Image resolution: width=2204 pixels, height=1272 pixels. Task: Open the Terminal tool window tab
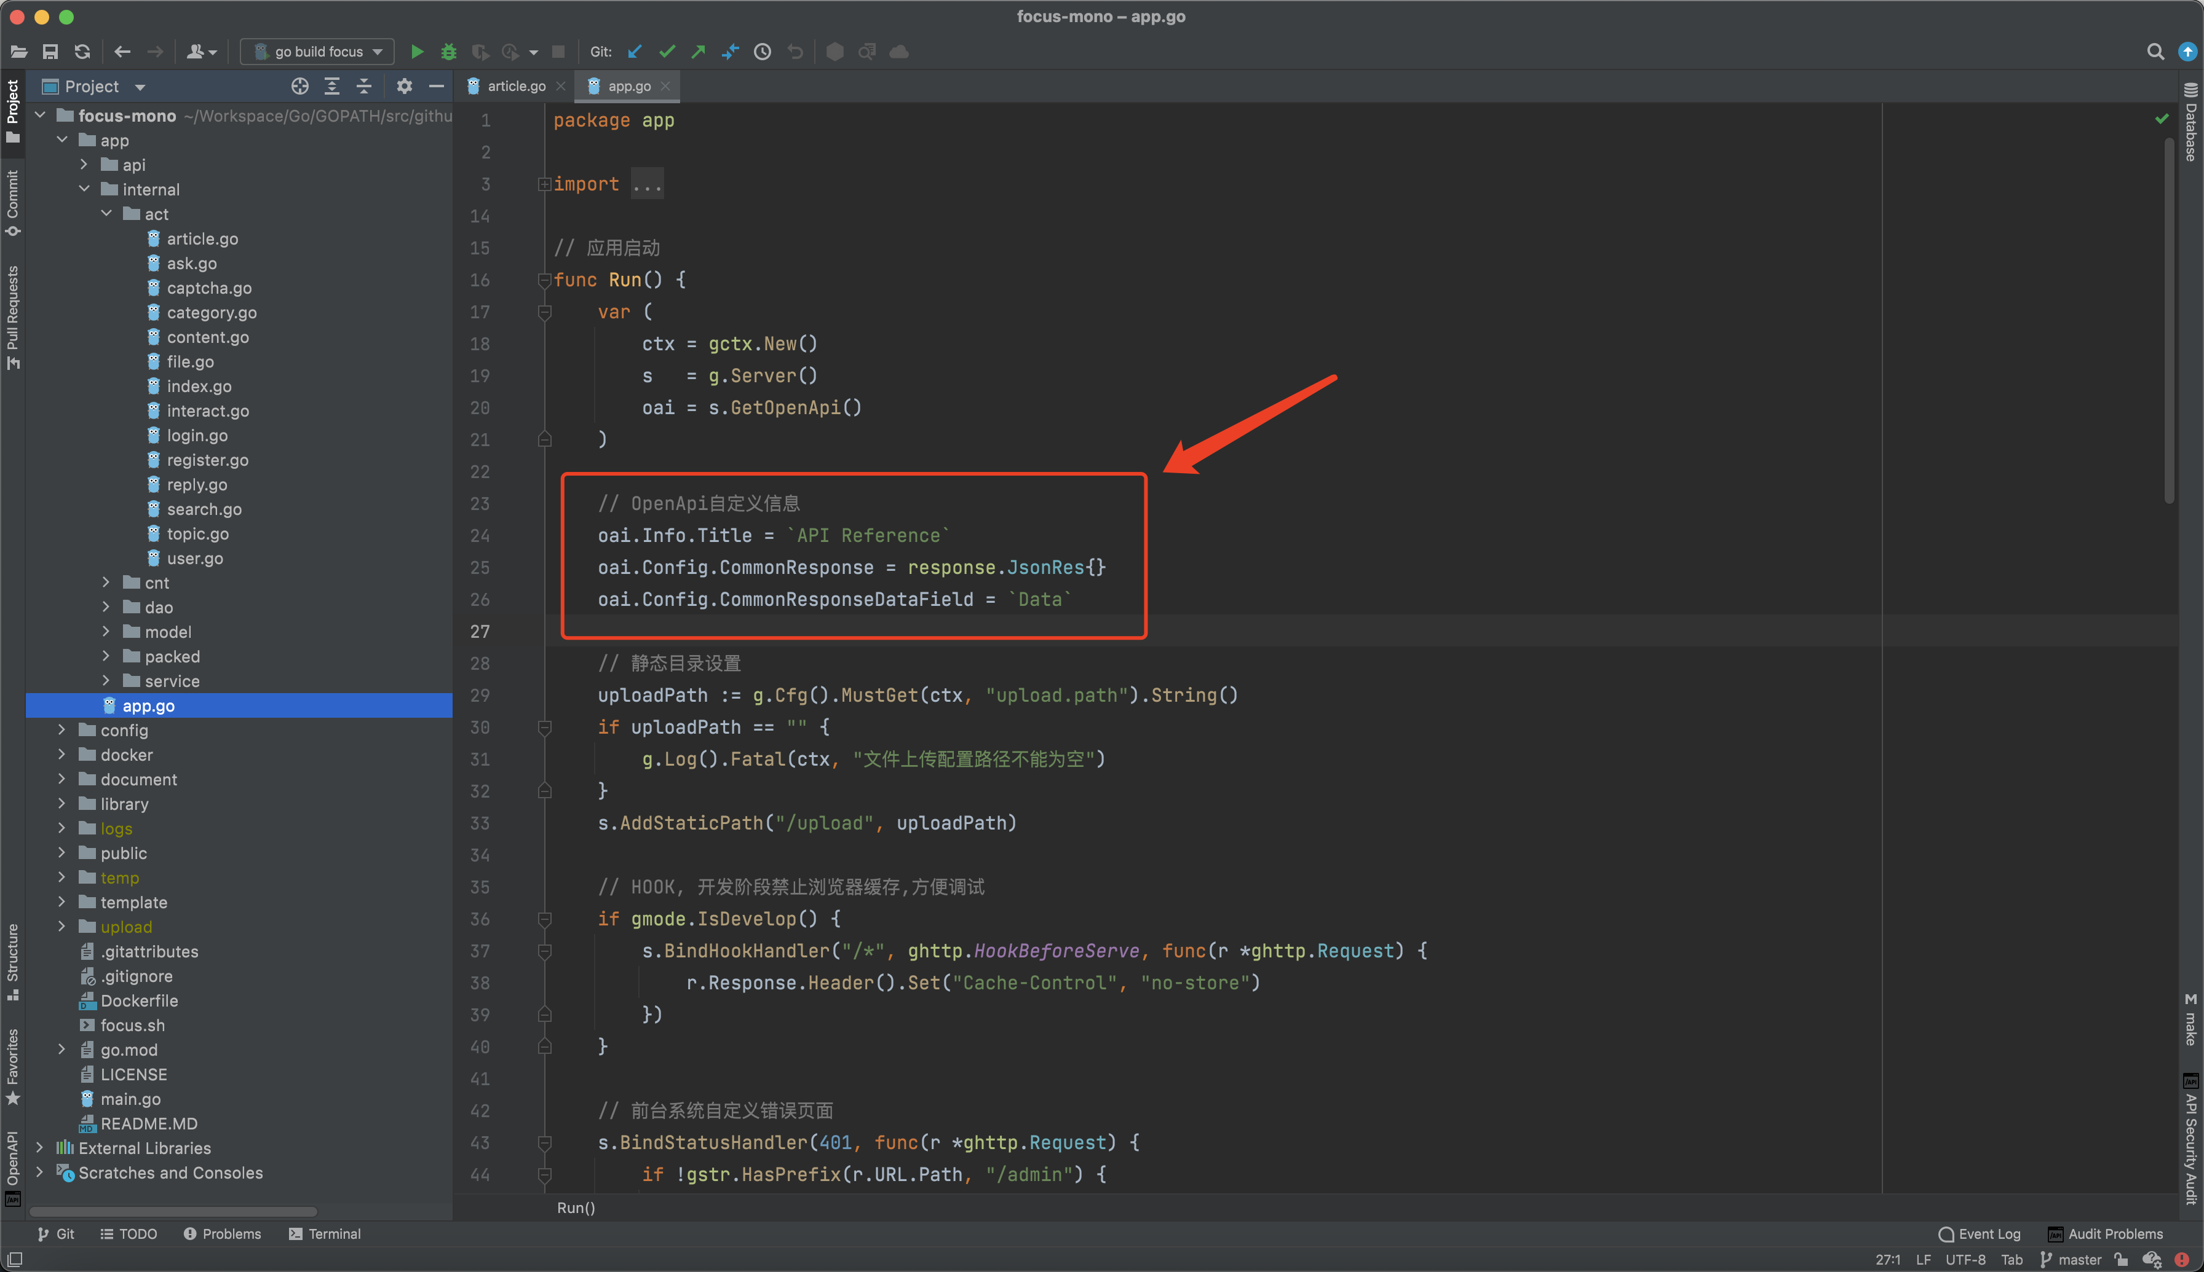[324, 1233]
